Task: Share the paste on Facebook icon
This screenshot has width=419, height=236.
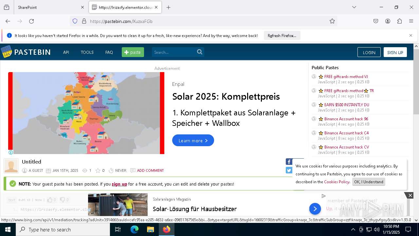Action: (x=289, y=162)
